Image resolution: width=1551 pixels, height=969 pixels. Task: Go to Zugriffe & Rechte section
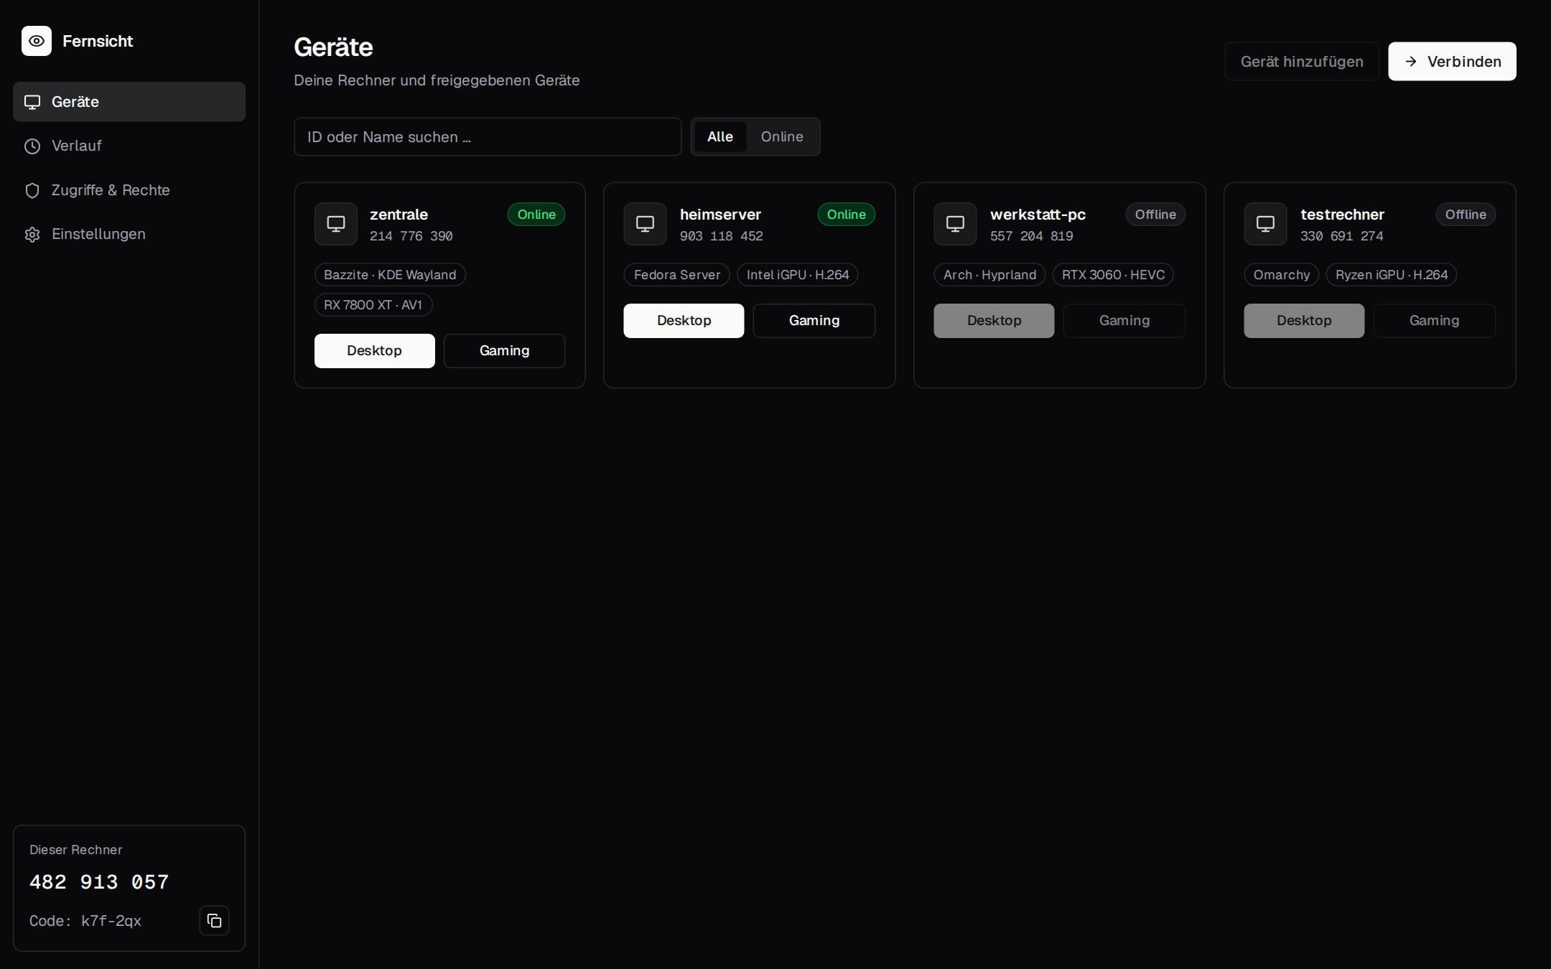129,190
